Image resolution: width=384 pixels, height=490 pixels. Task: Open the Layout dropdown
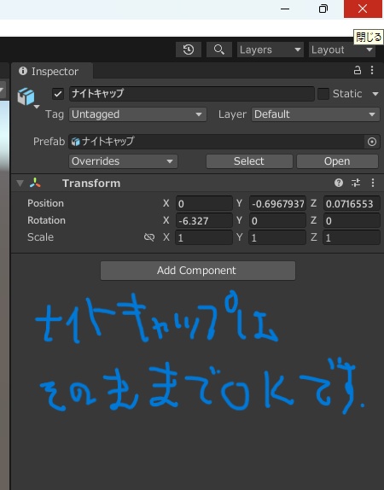pos(342,50)
